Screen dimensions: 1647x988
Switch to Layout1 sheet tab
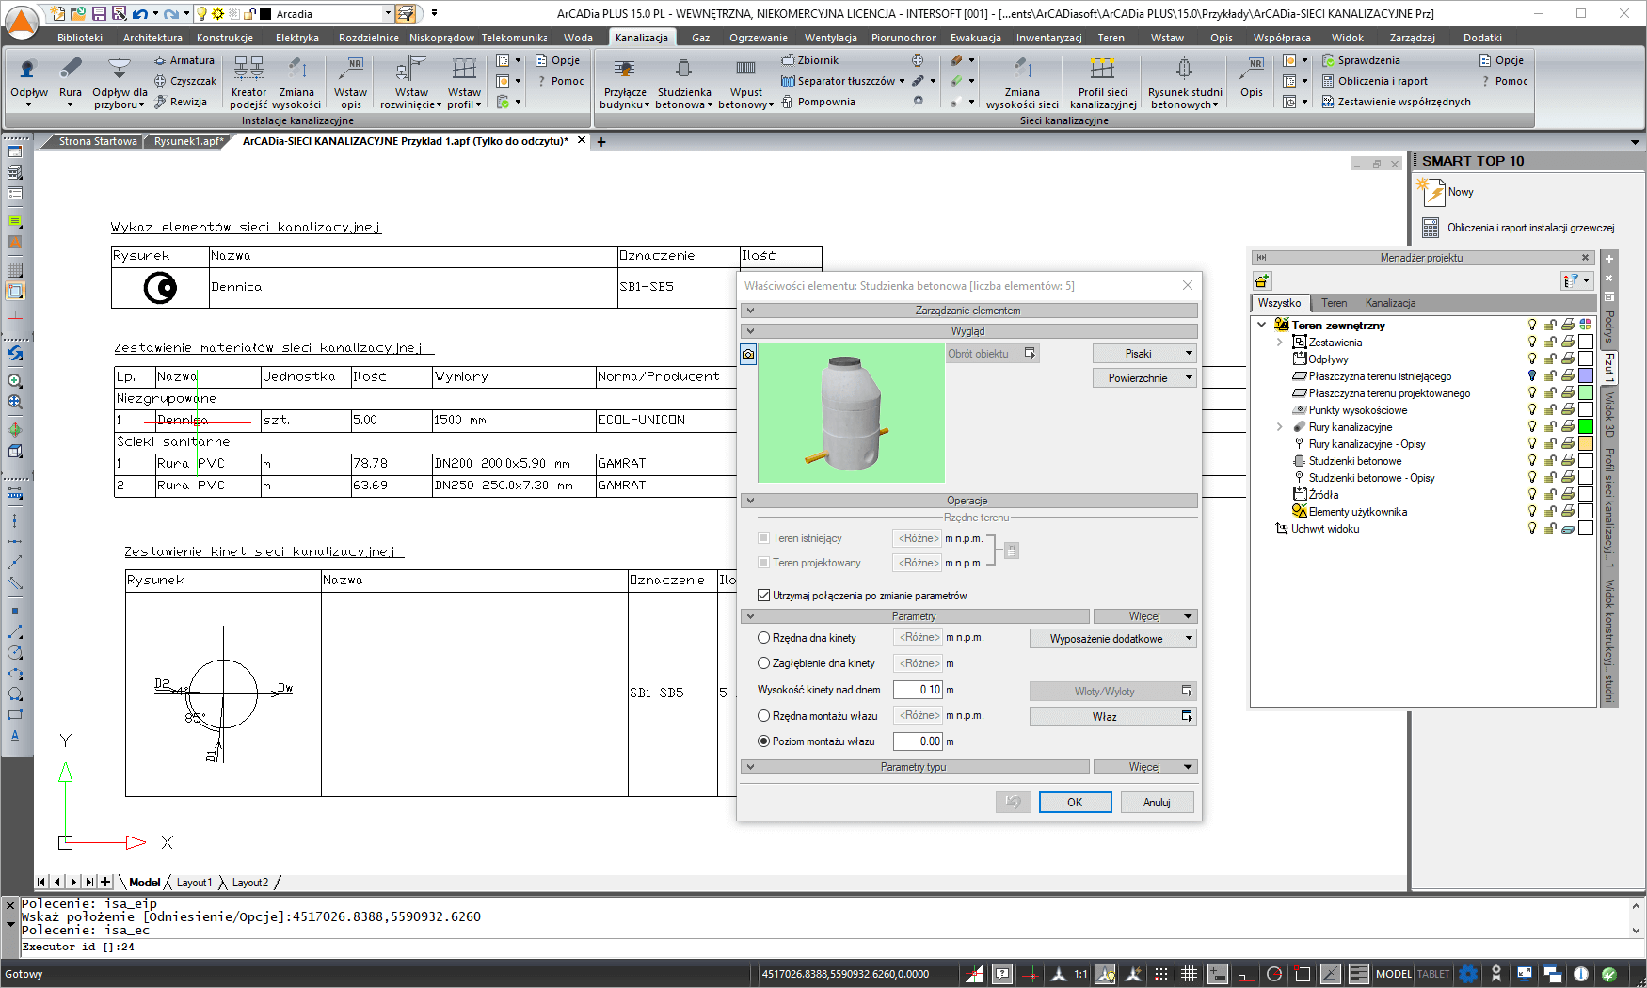(x=194, y=883)
